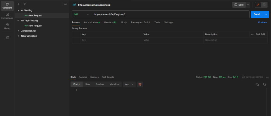Toggle the word wrap icon in response
This screenshot has height=116, width=271.
(x=140, y=84)
